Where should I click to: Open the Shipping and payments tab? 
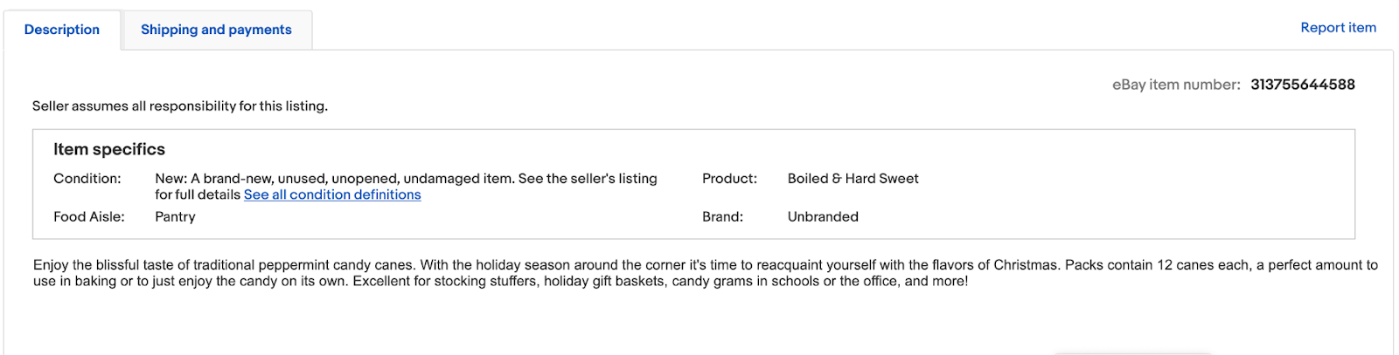coord(216,30)
